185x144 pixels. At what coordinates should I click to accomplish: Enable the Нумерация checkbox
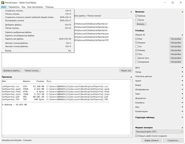[136, 62]
